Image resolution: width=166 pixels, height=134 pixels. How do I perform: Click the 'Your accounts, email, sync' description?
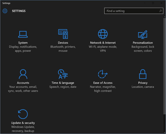23,89
